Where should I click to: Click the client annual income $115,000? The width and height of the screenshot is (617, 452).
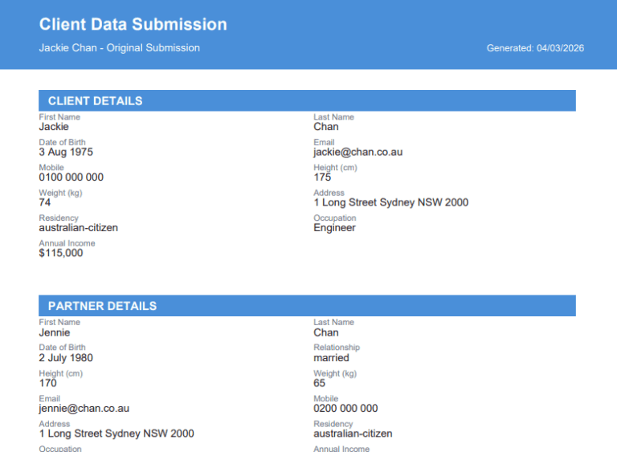click(60, 253)
